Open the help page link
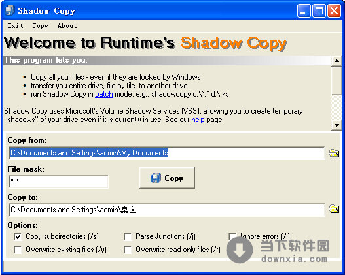The height and width of the screenshot is (275, 345). coord(198,120)
